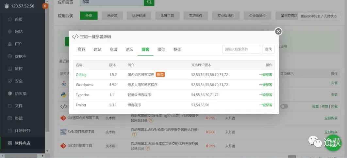The image size is (347, 158).
Task: Click the 安全 shield icon in sidebar
Action: tap(10, 81)
